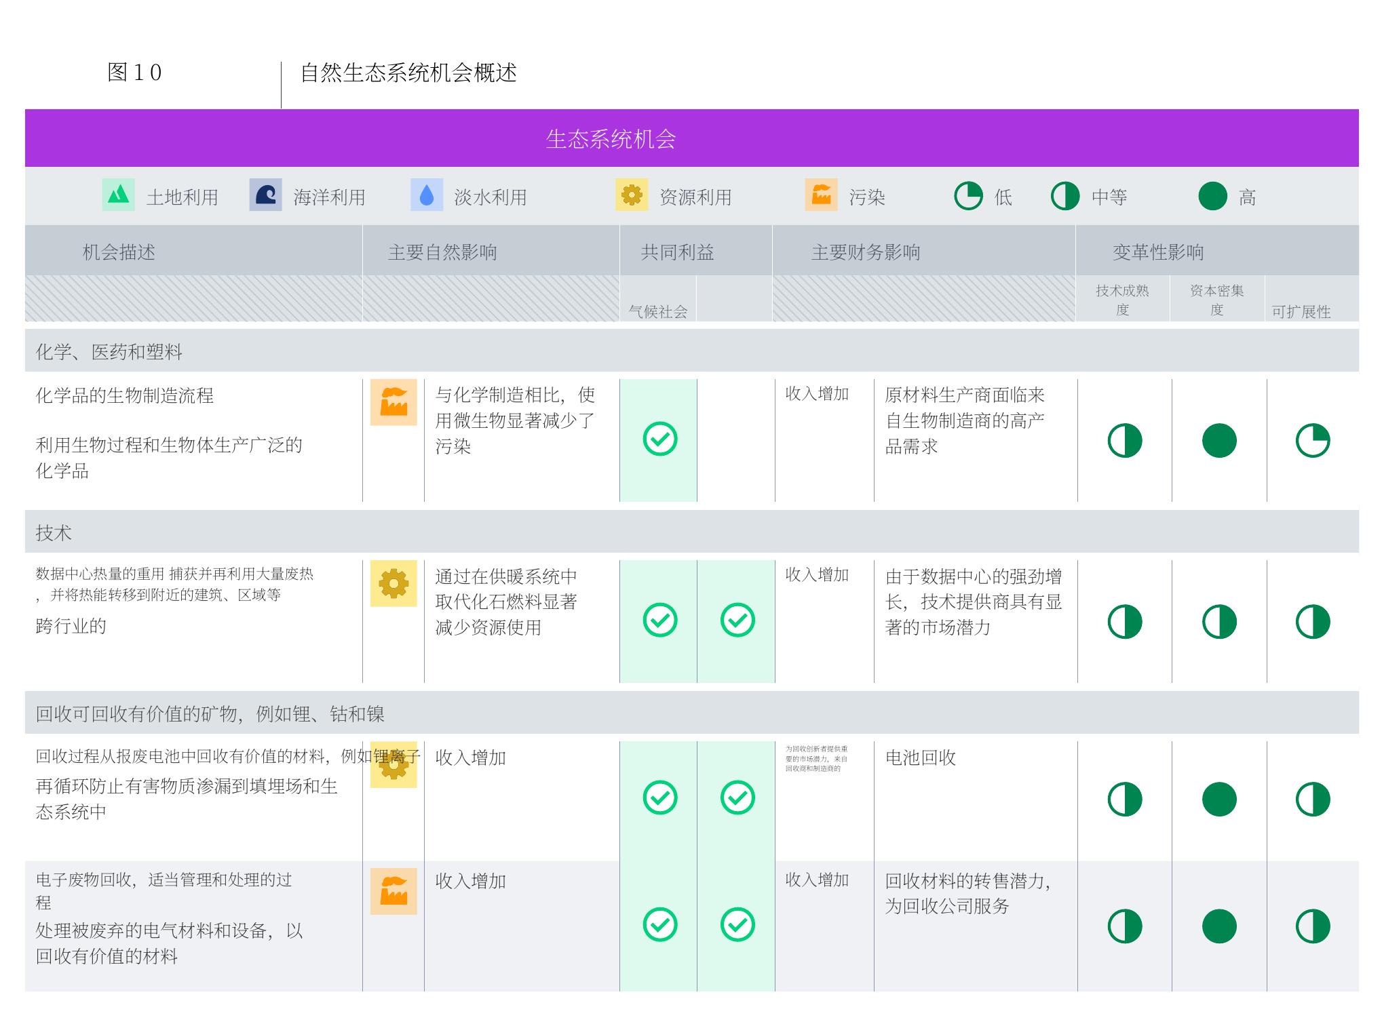Click the section heading 化学、医药和塑料

(x=109, y=351)
